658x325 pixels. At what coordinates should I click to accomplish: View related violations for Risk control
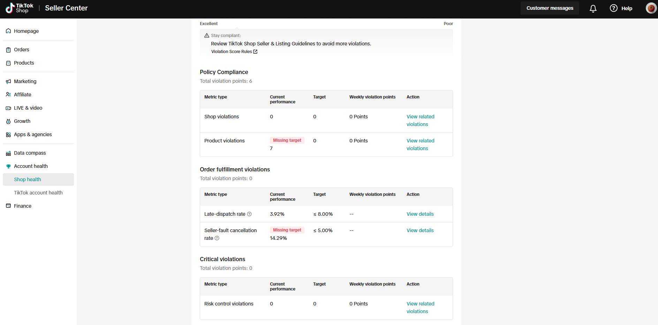(420, 308)
